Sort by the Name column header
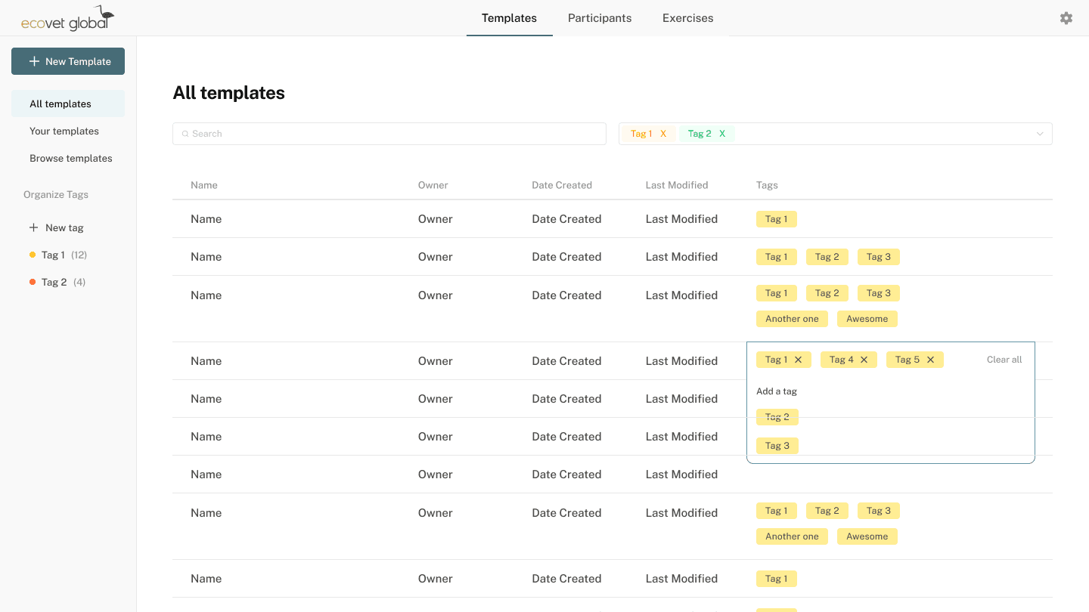The height and width of the screenshot is (612, 1089). coord(204,185)
